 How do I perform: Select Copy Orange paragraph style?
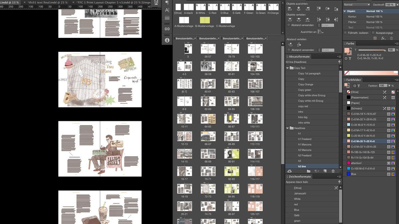313,84
